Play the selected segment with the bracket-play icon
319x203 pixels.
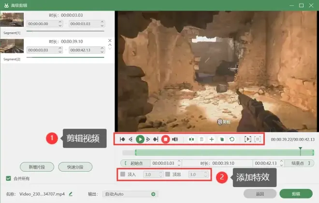(247, 139)
